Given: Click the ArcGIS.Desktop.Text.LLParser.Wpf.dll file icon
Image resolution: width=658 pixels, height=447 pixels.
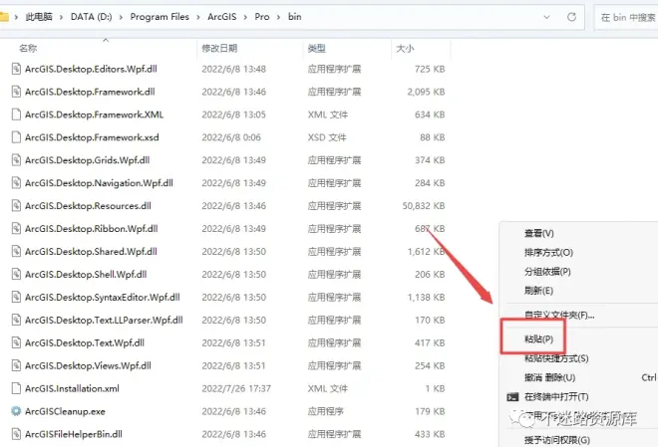Looking at the screenshot, I should [x=16, y=320].
